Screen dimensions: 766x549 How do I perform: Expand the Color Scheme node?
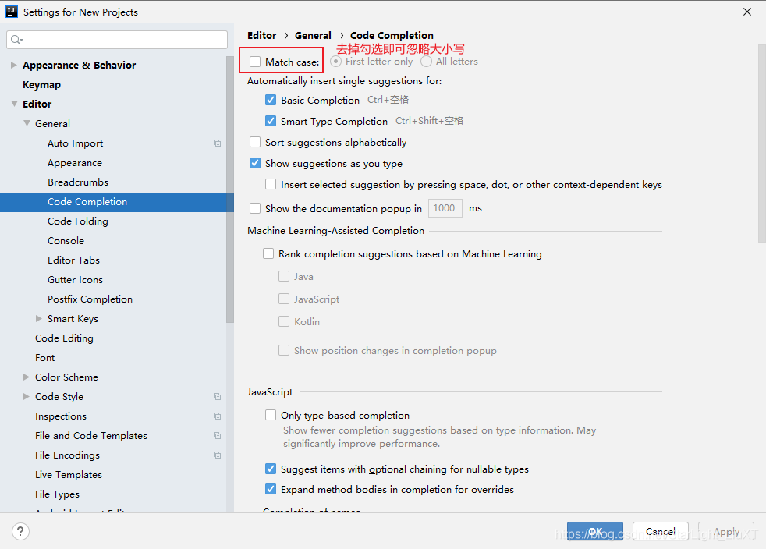[x=27, y=377]
